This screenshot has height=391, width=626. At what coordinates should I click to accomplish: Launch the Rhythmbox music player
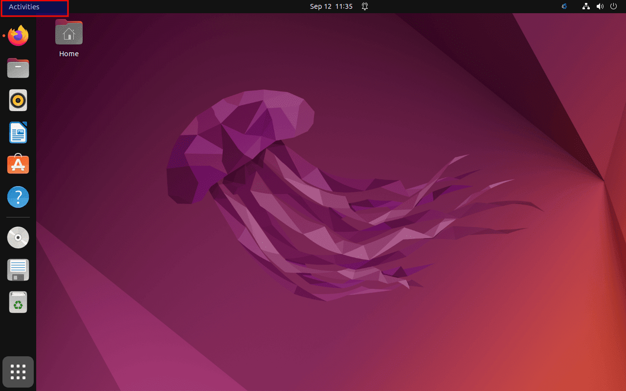18,100
